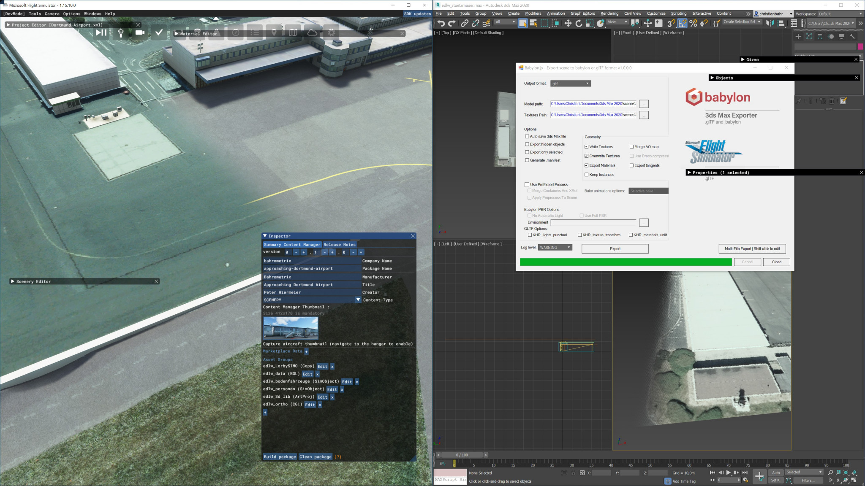
Task: Click the weather cloud icon in Flight Simulator toolbar
Action: [x=312, y=32]
